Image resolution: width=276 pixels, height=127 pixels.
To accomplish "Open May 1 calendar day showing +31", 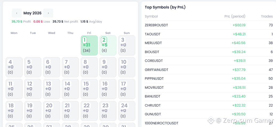I will [89, 45].
